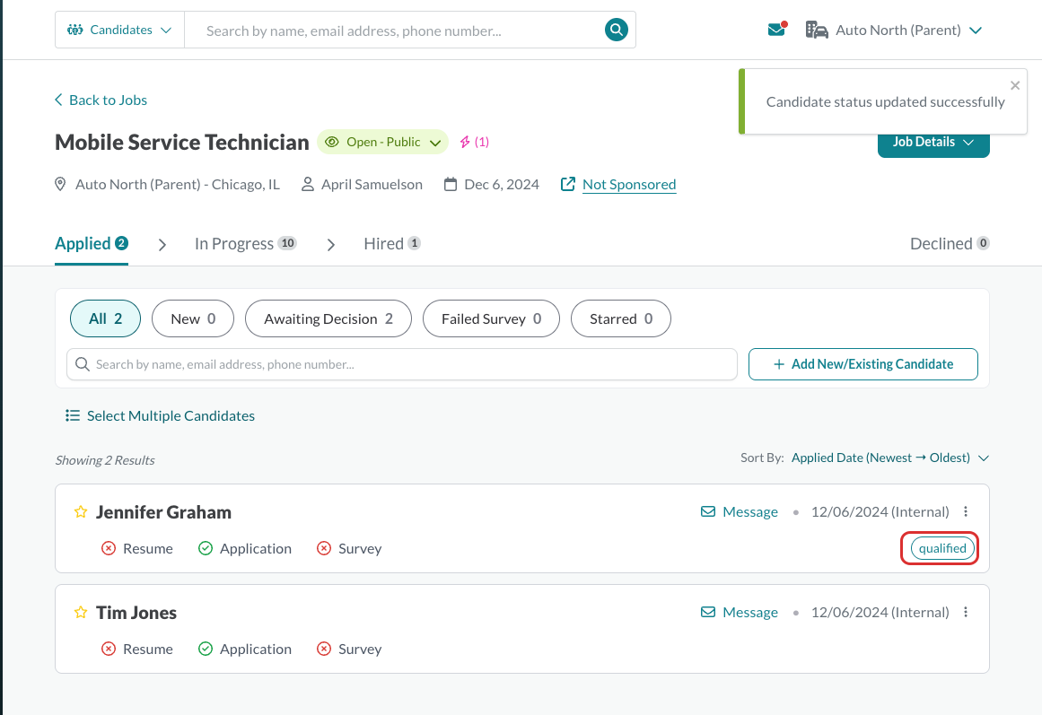Open the Candidates search type dropdown
Viewport: 1042px width, 715px height.
point(119,30)
